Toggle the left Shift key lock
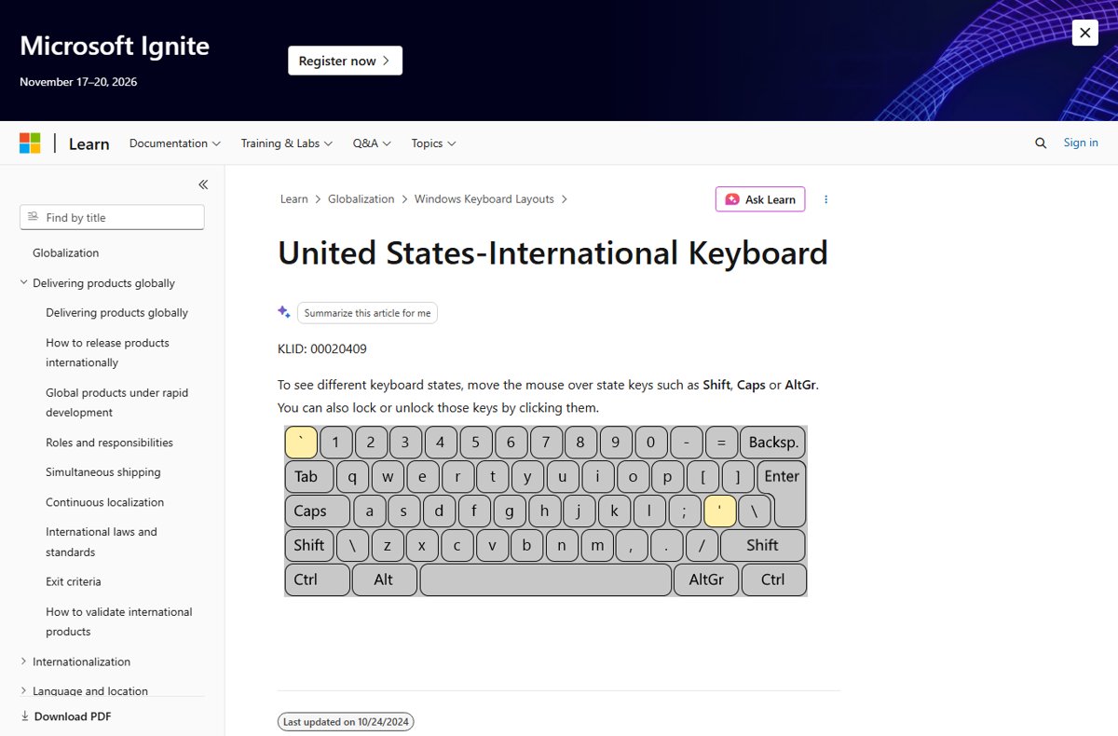The width and height of the screenshot is (1118, 736). point(308,545)
